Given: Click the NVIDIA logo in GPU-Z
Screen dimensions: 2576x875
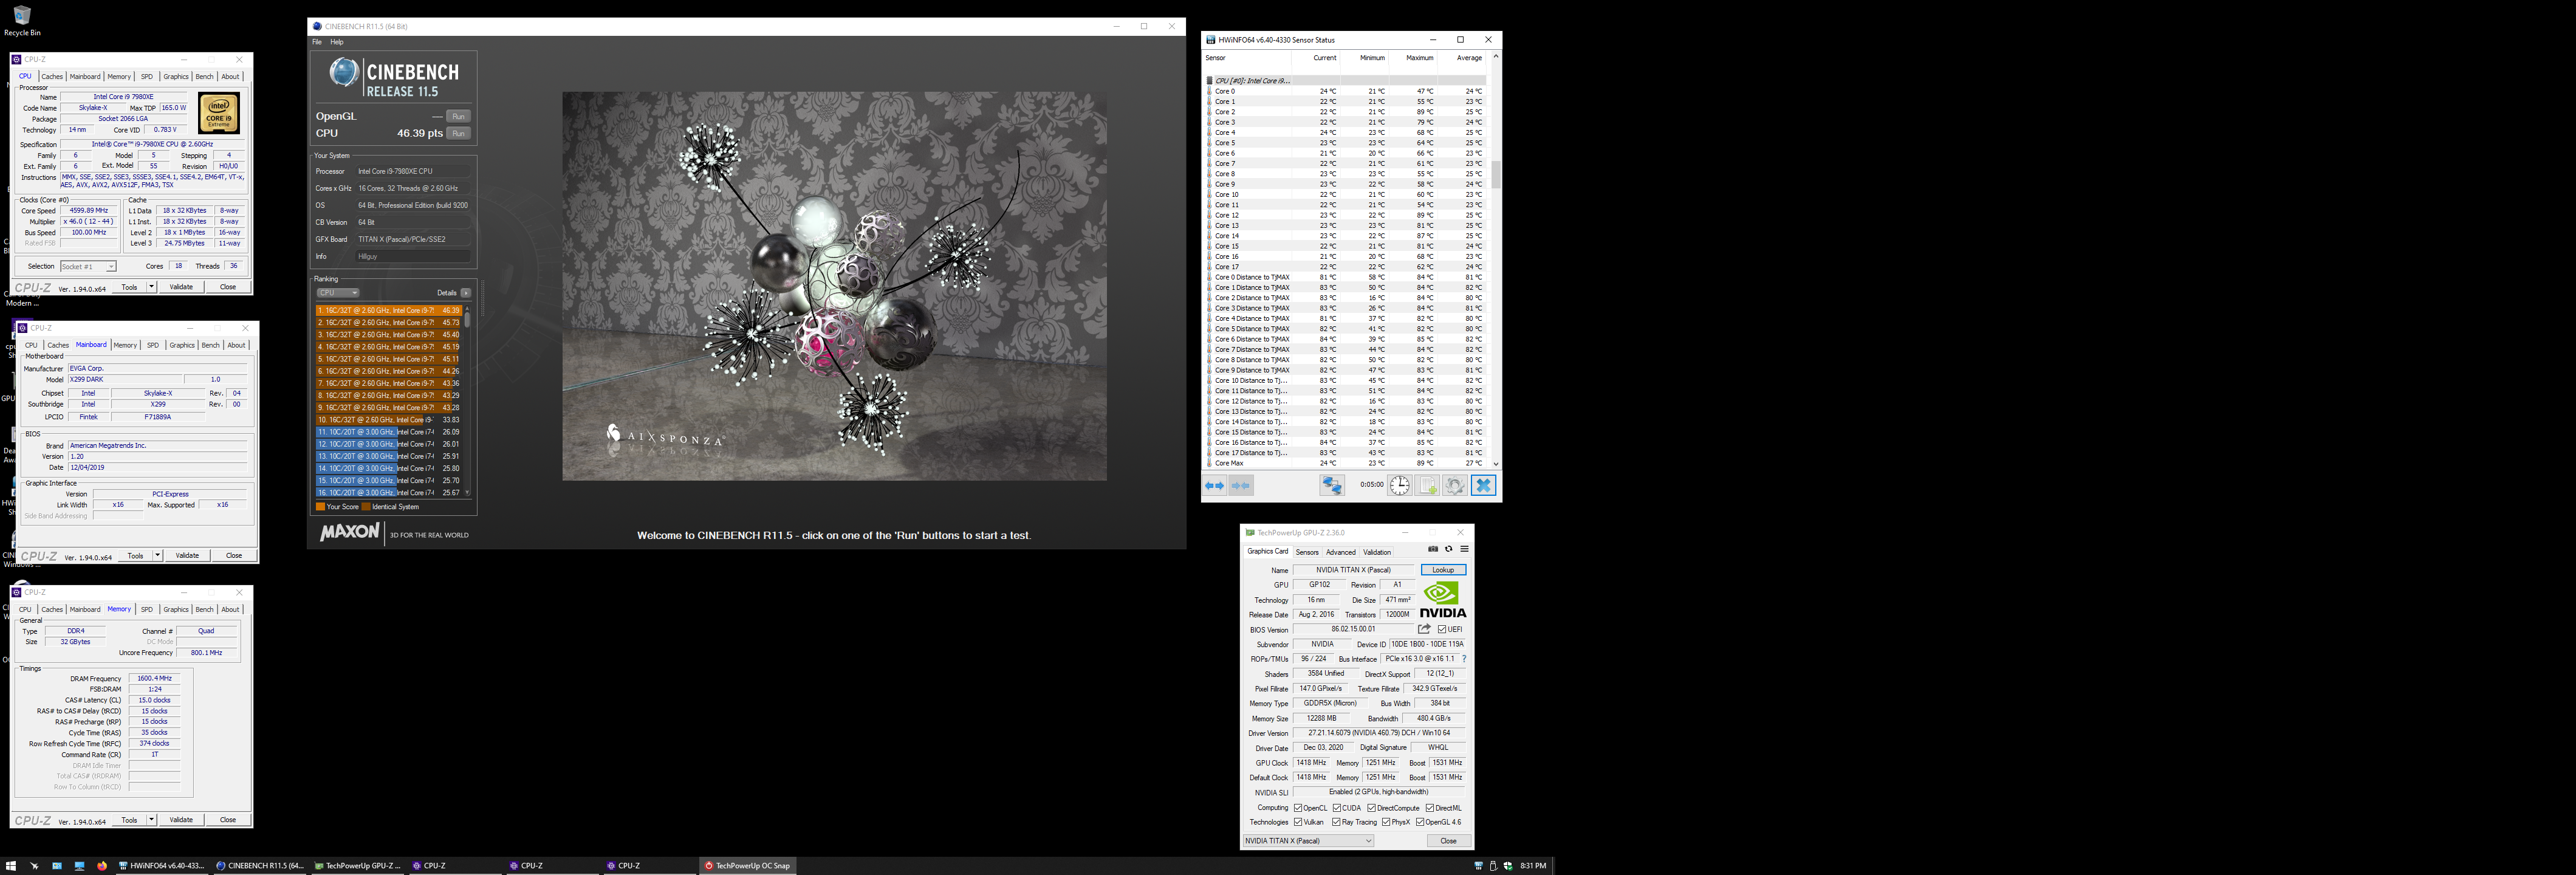Looking at the screenshot, I should click(1443, 600).
